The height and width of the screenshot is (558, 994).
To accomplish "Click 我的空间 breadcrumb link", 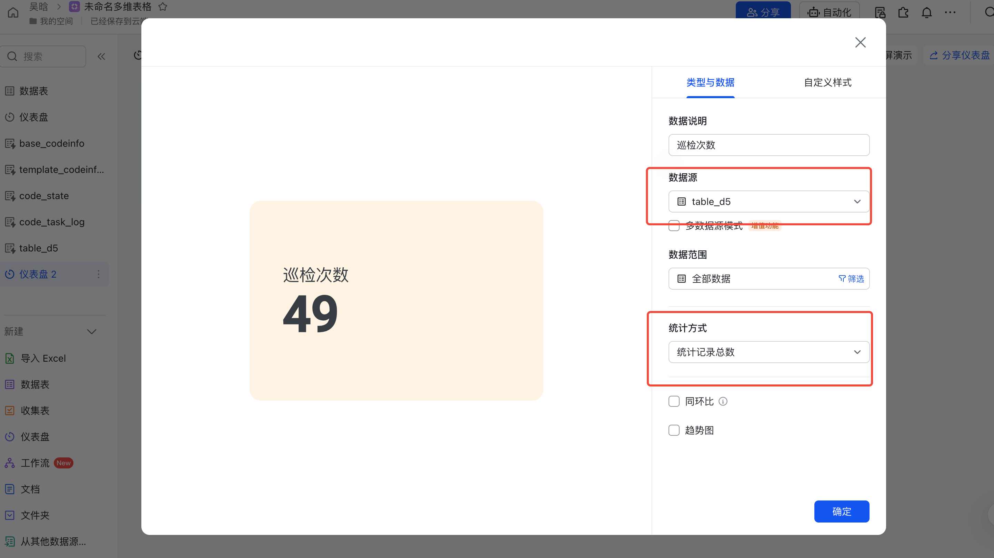I will 51,21.
